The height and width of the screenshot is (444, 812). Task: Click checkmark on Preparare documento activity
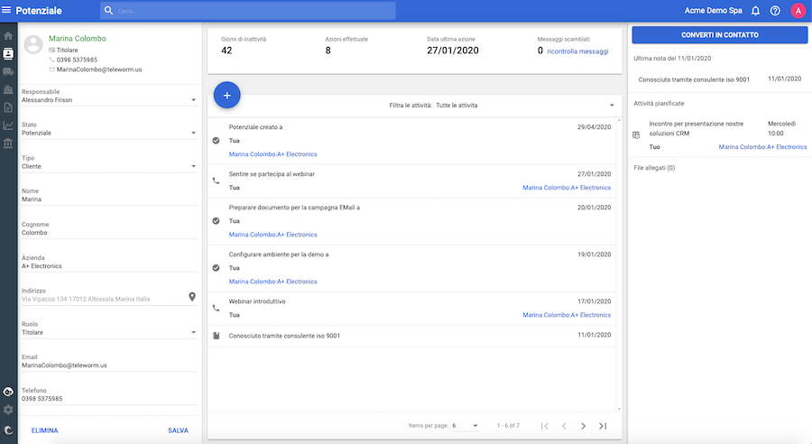point(216,221)
